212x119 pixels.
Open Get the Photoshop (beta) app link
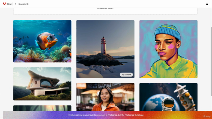(x=131, y=115)
